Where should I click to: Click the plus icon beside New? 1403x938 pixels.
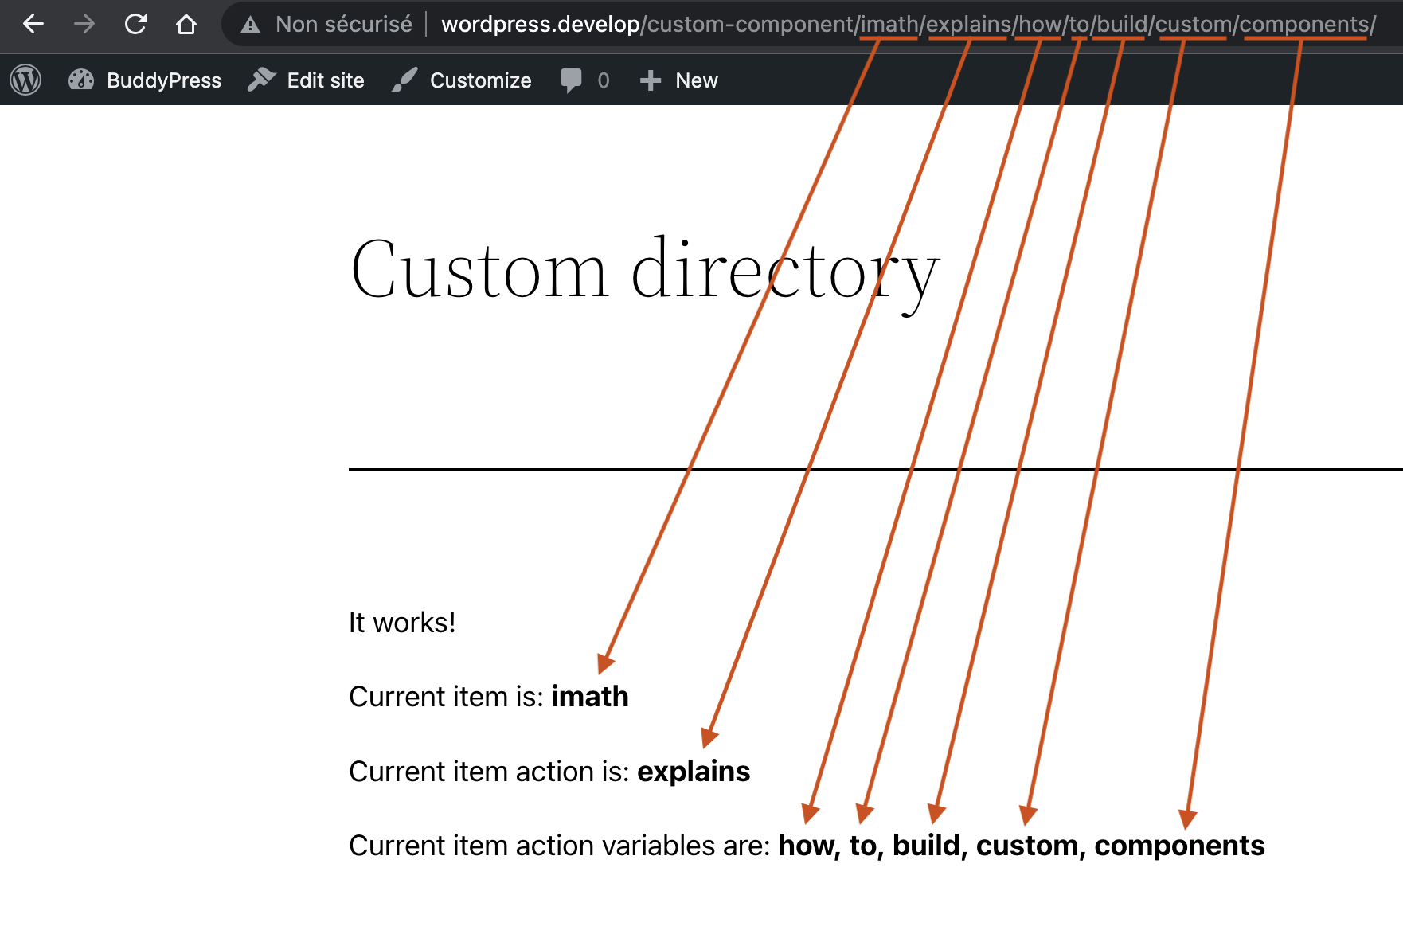[x=651, y=80]
